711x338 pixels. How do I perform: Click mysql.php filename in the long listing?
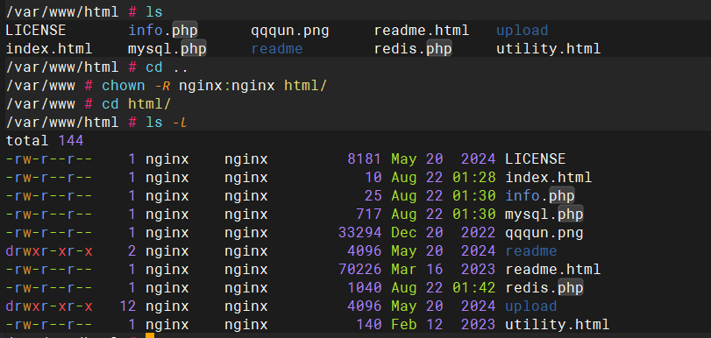pyautogui.click(x=544, y=214)
